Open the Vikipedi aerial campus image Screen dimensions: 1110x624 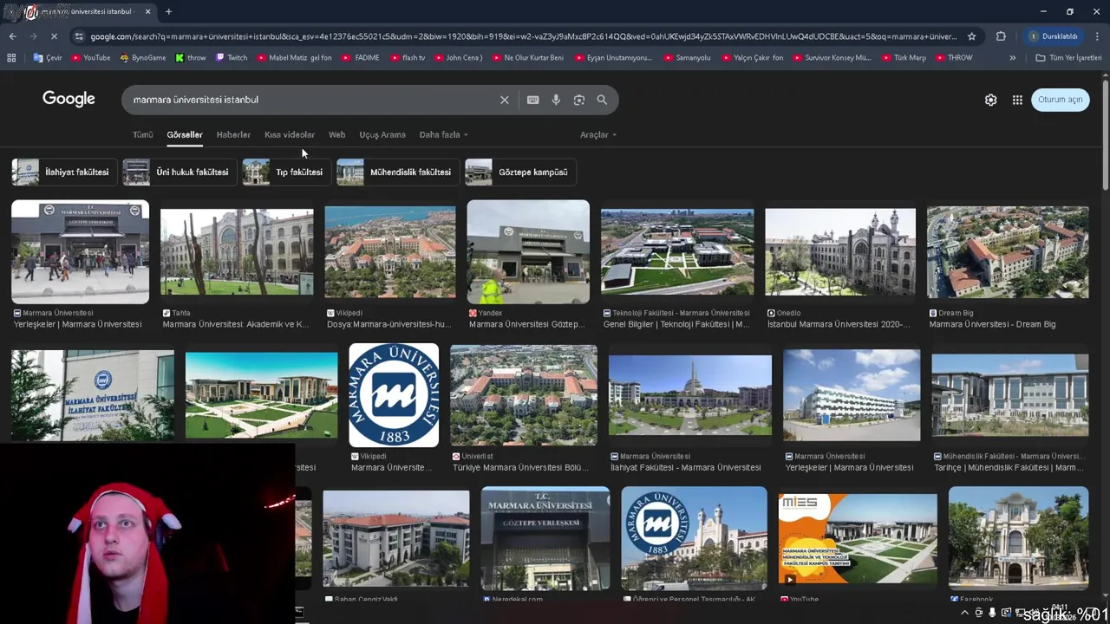(389, 252)
